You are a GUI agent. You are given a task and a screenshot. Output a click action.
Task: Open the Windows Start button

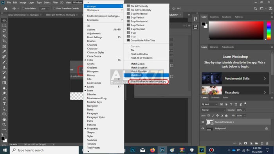(5, 150)
